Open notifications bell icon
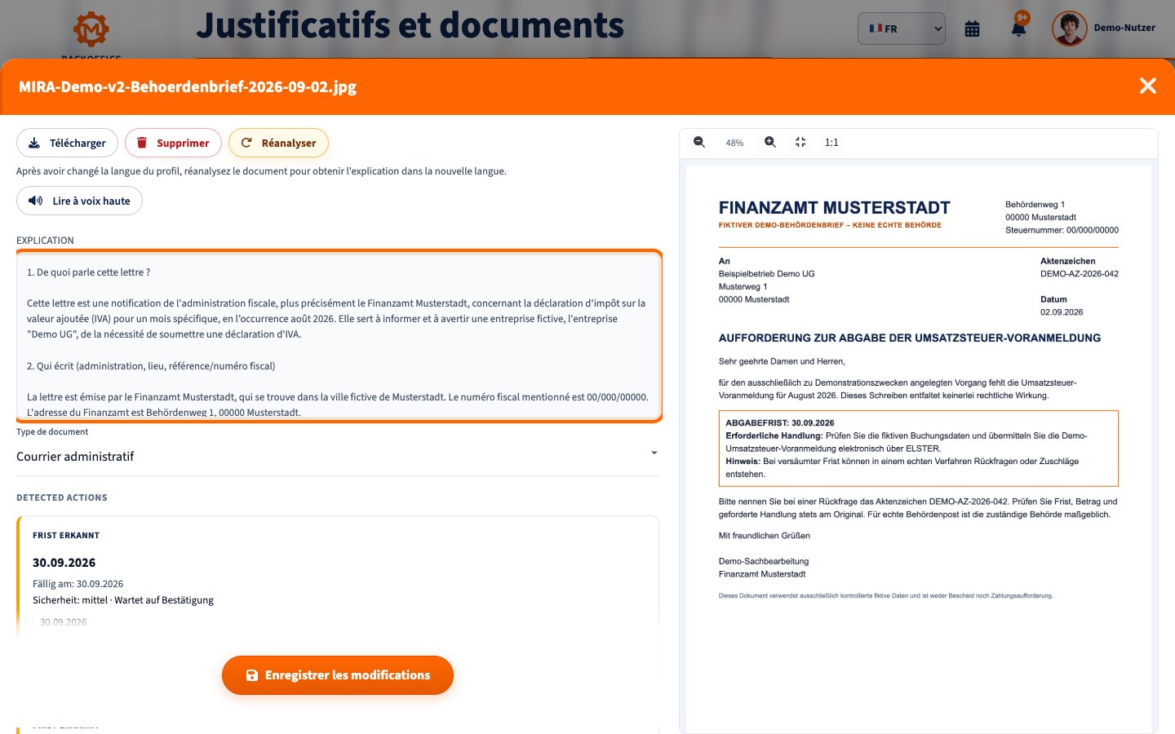1175x734 pixels. point(1018,29)
